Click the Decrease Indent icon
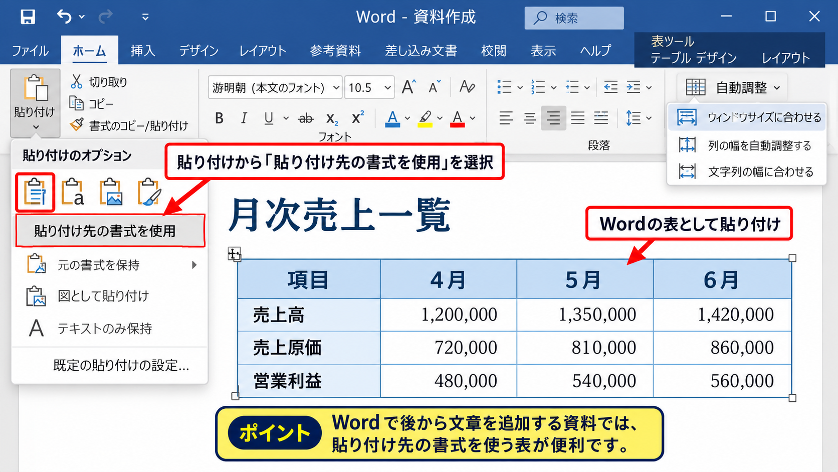The height and width of the screenshot is (472, 838). coord(610,87)
